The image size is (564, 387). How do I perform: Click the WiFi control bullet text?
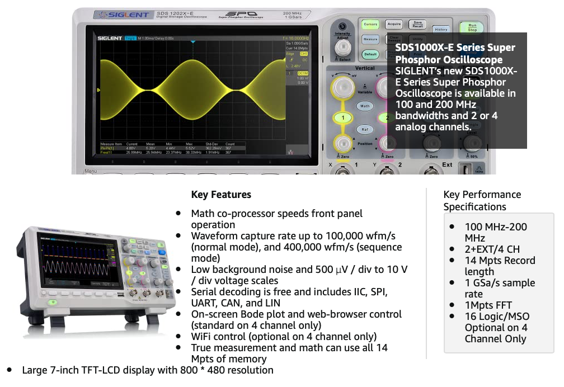[x=284, y=336]
